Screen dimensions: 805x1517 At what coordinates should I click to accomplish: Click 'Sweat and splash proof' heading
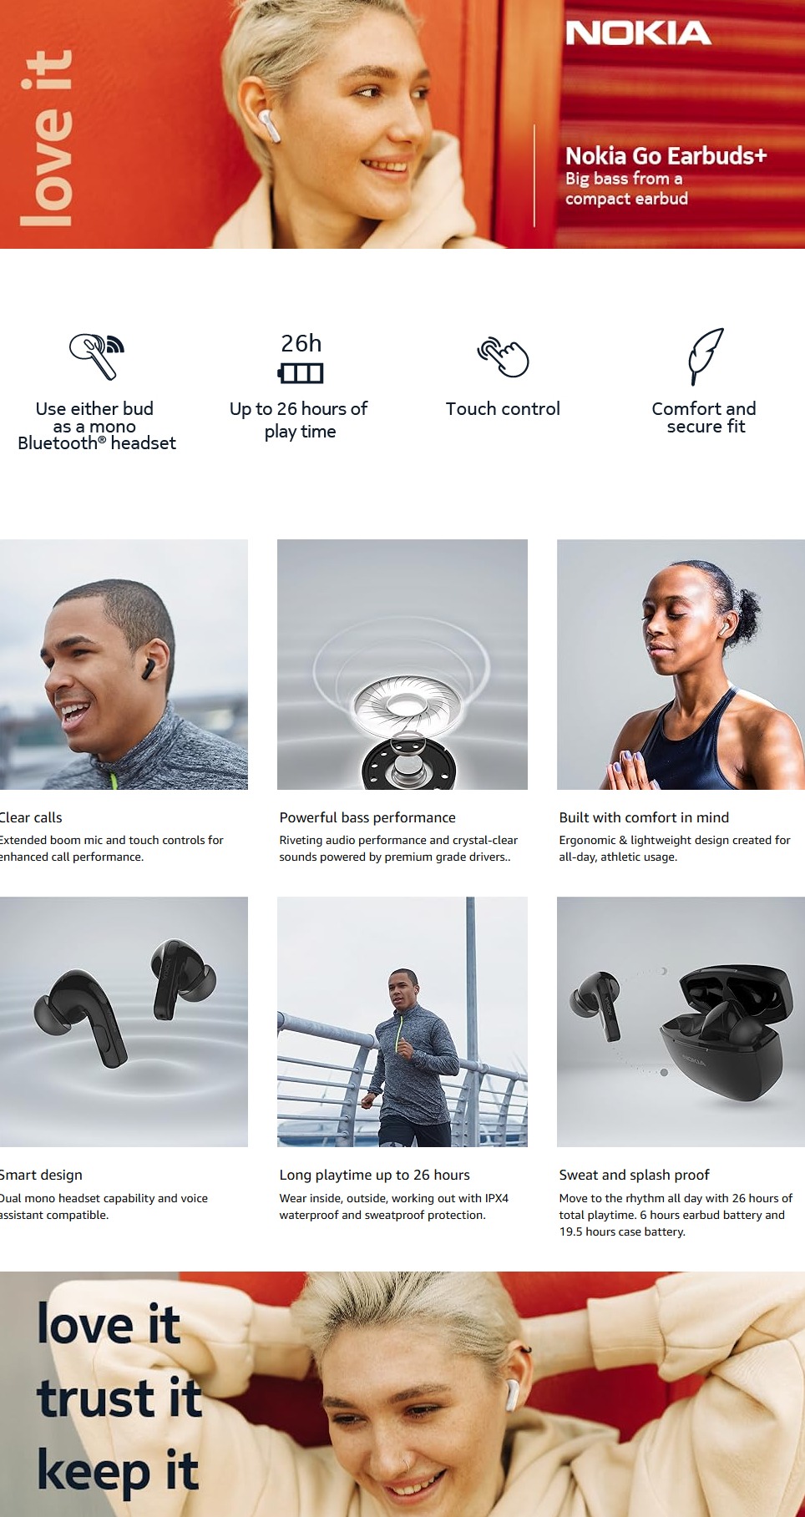point(634,1175)
